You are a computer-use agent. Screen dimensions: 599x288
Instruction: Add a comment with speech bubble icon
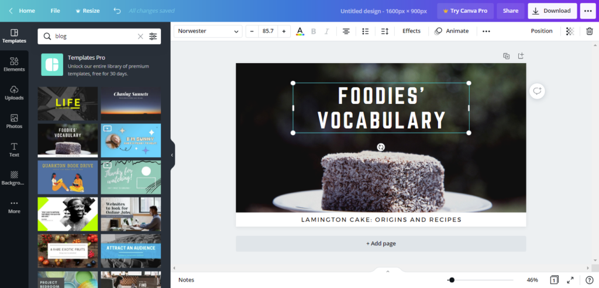click(x=536, y=91)
